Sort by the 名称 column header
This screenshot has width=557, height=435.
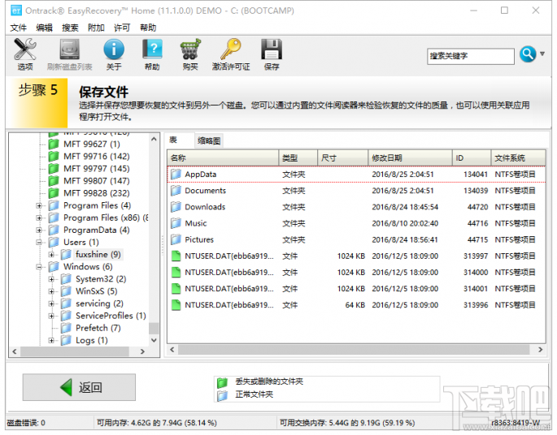[223, 157]
